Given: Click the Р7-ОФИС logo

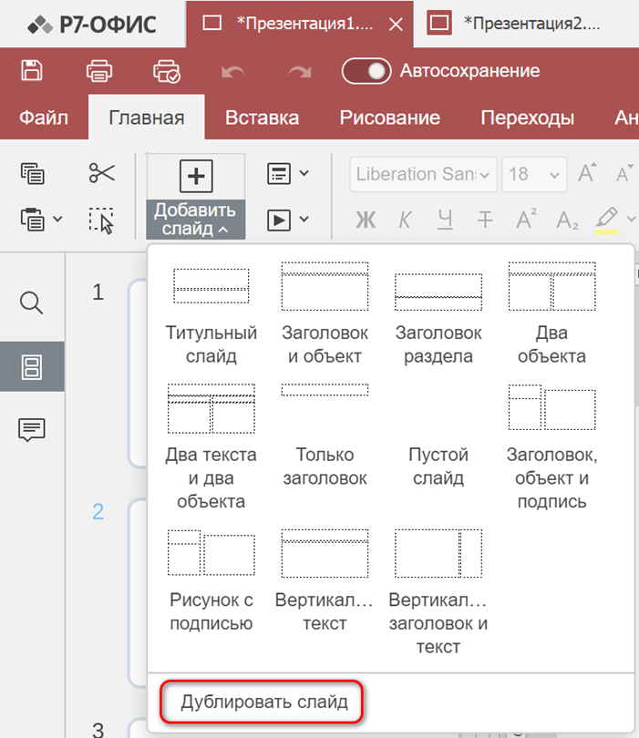Looking at the screenshot, I should pos(92,25).
